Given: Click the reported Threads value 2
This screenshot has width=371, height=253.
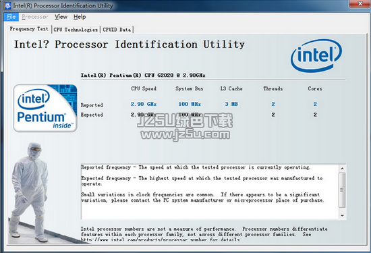Looking at the screenshot, I should pos(273,104).
